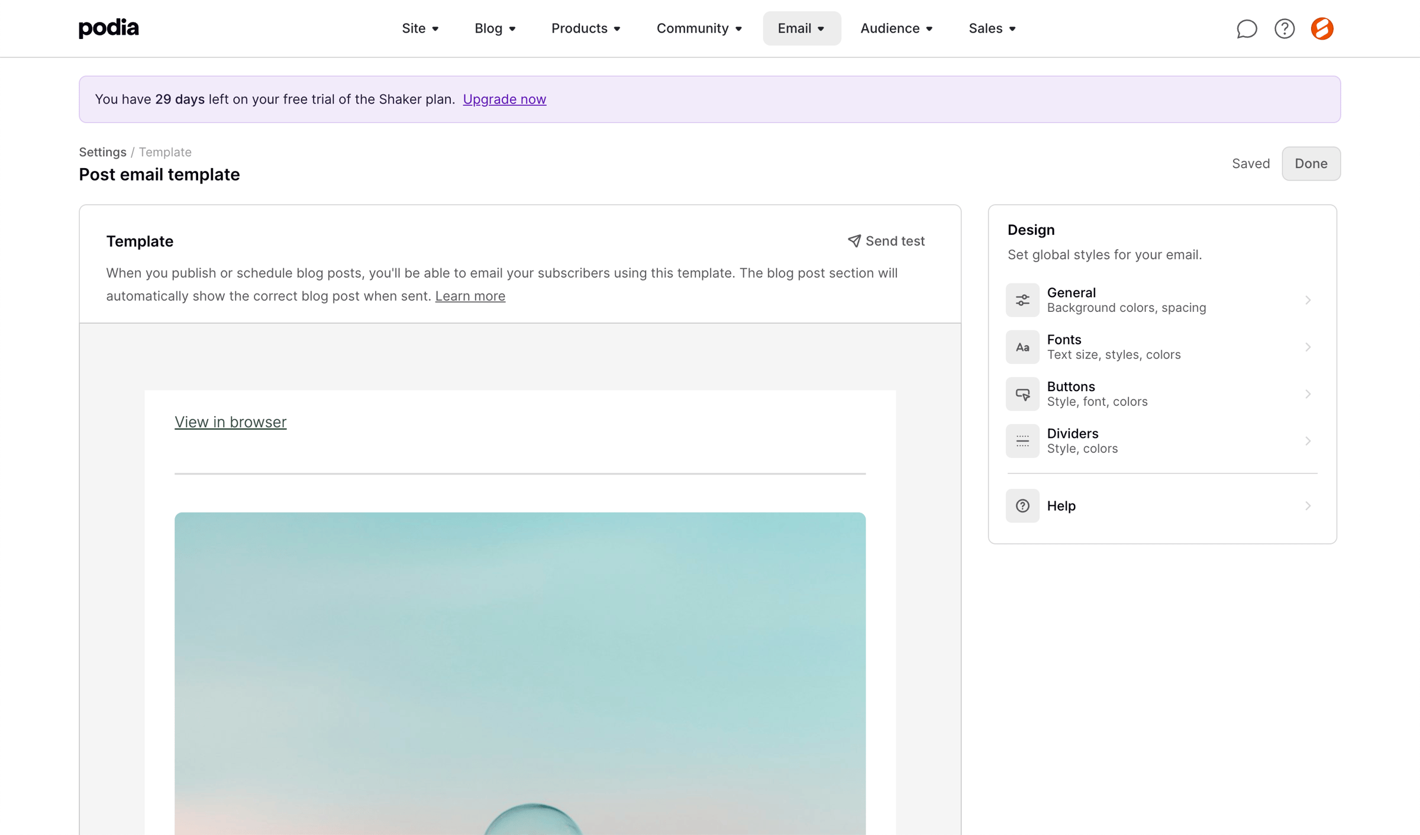Expand the Fonts settings chevron
The height and width of the screenshot is (835, 1420).
tap(1308, 347)
